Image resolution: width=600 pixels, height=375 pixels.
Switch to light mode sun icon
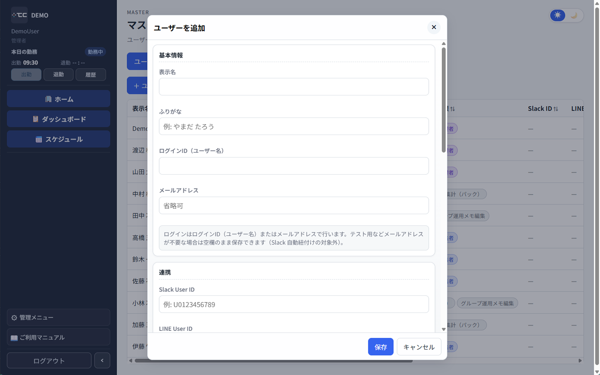pyautogui.click(x=557, y=15)
